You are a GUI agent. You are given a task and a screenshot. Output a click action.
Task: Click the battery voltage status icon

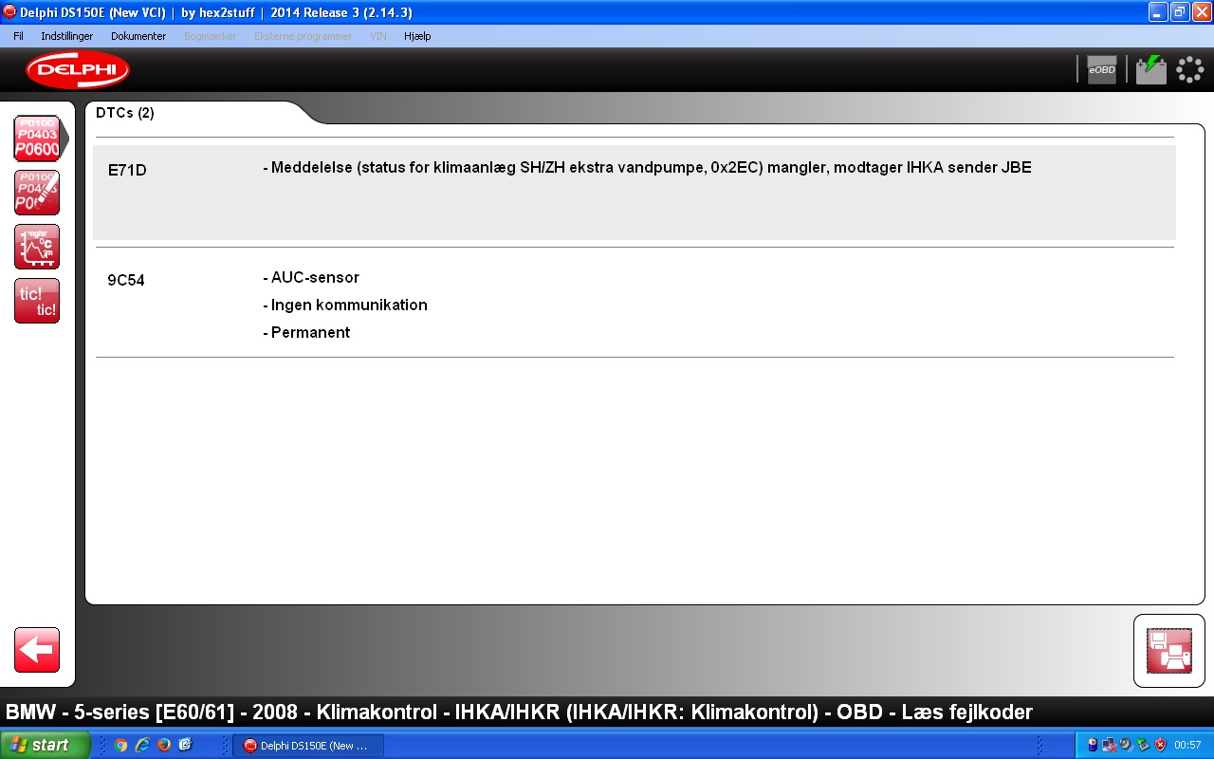1150,69
